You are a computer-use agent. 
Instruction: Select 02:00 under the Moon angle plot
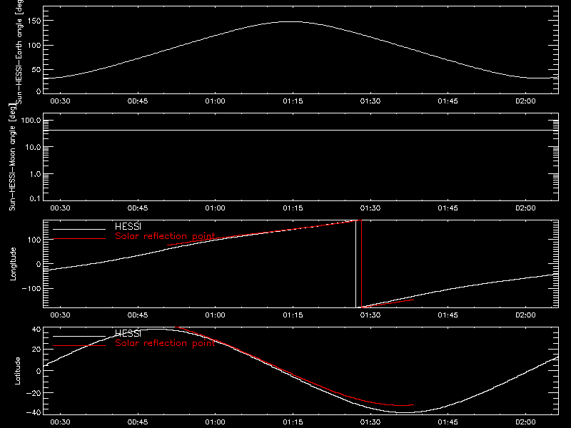pos(525,208)
